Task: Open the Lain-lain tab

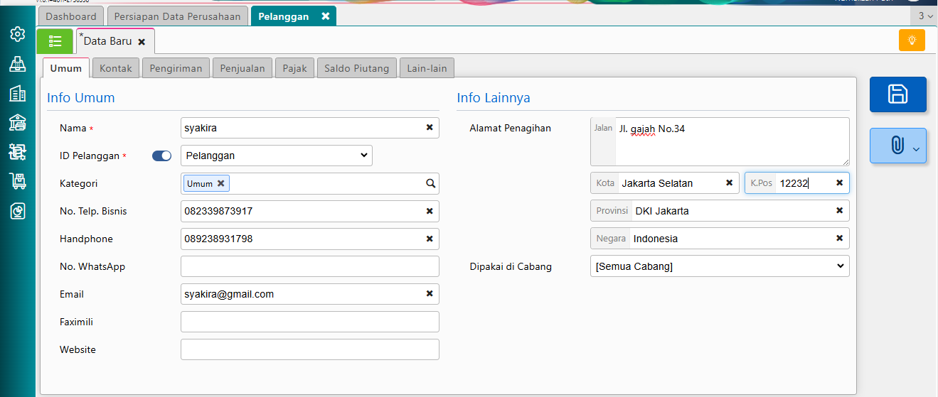Action: tap(427, 68)
